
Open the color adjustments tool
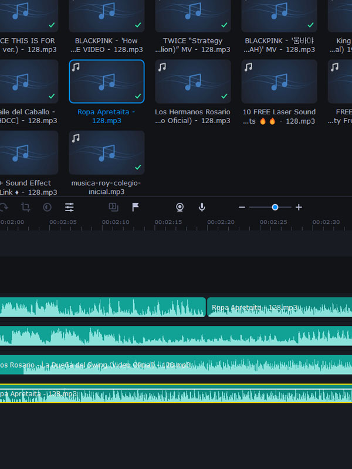48,207
